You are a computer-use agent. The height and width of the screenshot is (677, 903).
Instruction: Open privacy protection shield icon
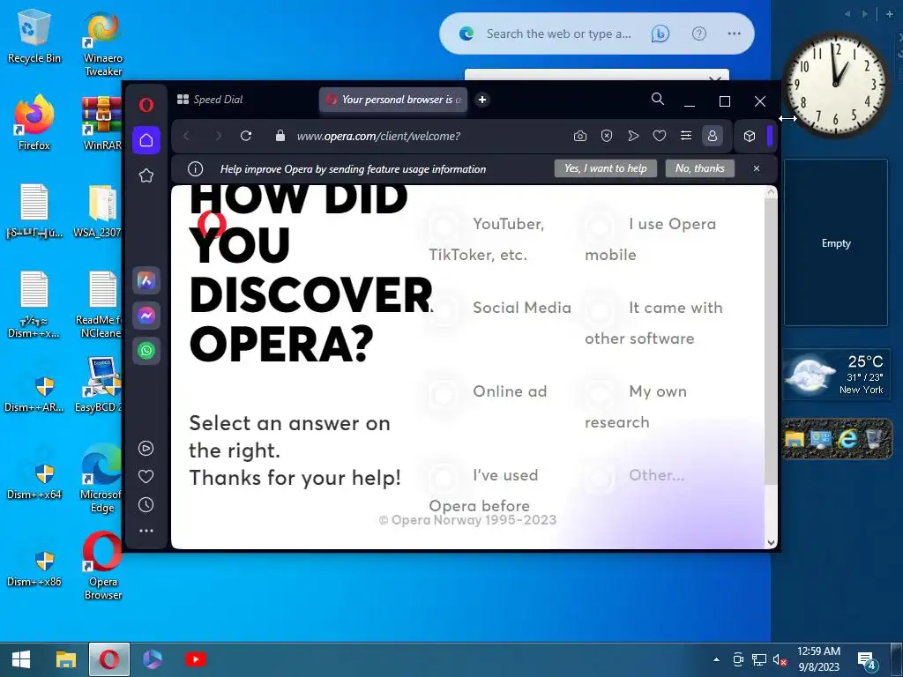pyautogui.click(x=607, y=136)
